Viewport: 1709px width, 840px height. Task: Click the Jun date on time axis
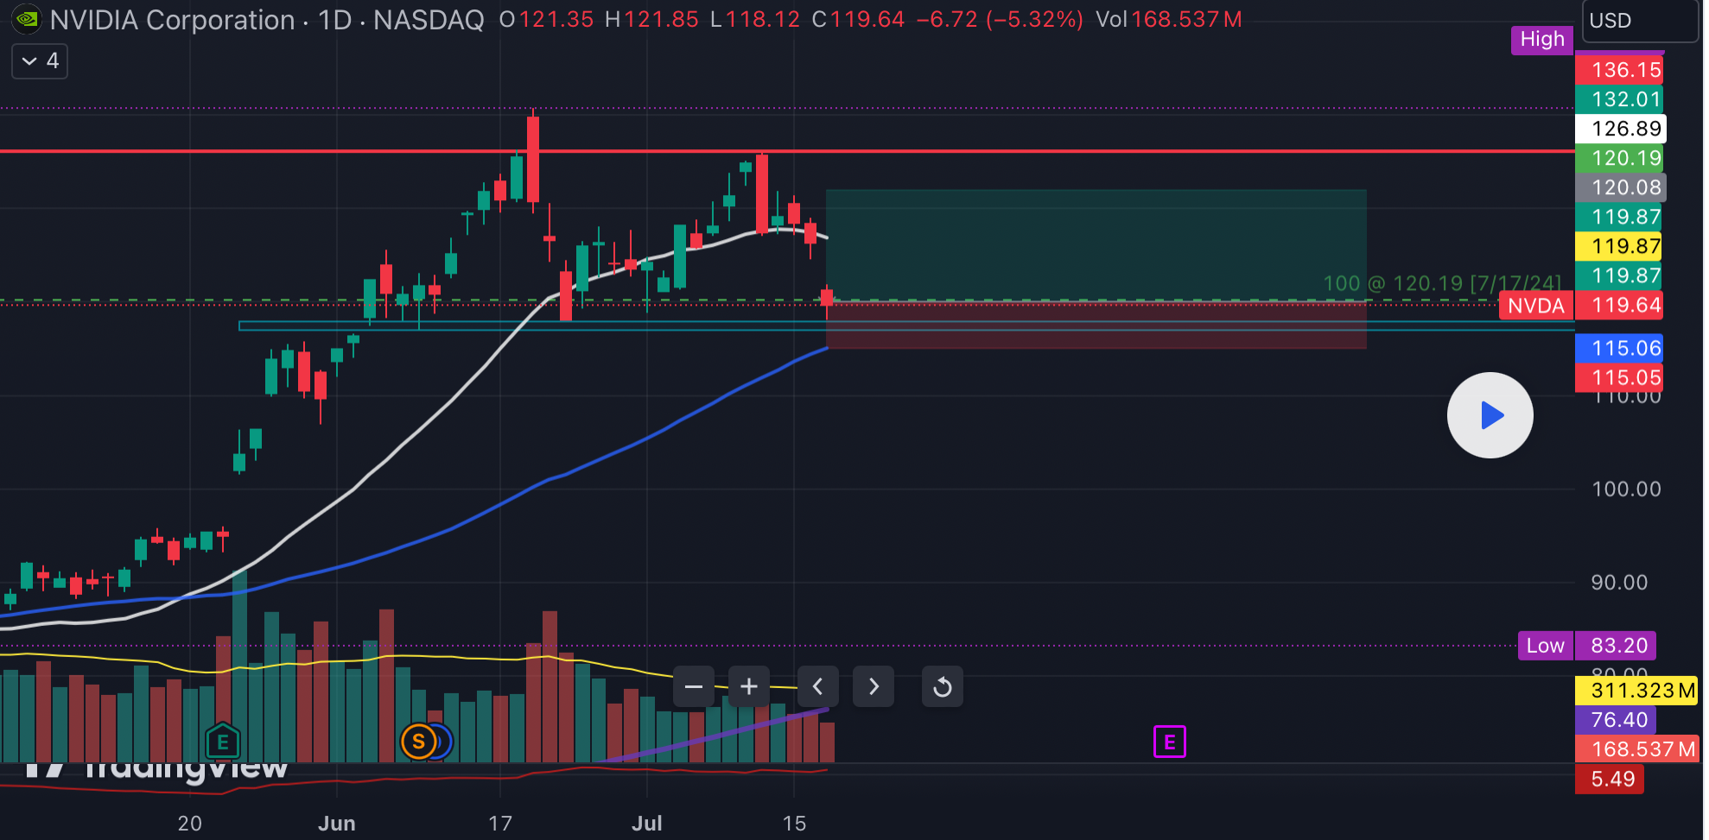pos(336,824)
